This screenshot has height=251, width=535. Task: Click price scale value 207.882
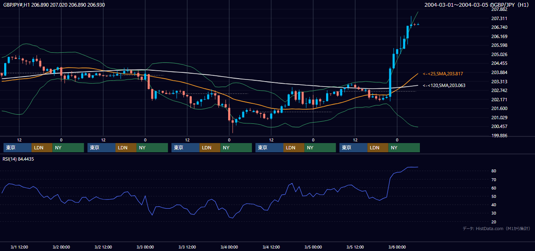(x=499, y=10)
